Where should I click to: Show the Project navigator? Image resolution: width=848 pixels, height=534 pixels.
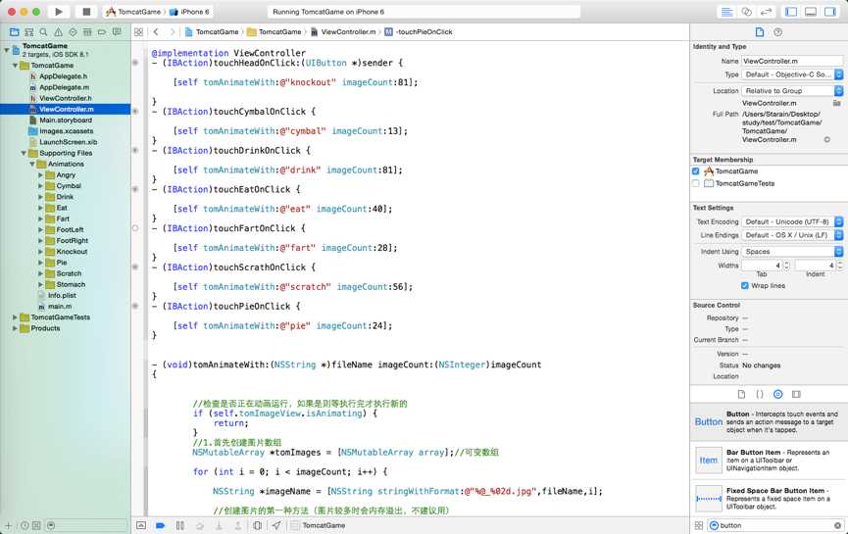point(15,32)
